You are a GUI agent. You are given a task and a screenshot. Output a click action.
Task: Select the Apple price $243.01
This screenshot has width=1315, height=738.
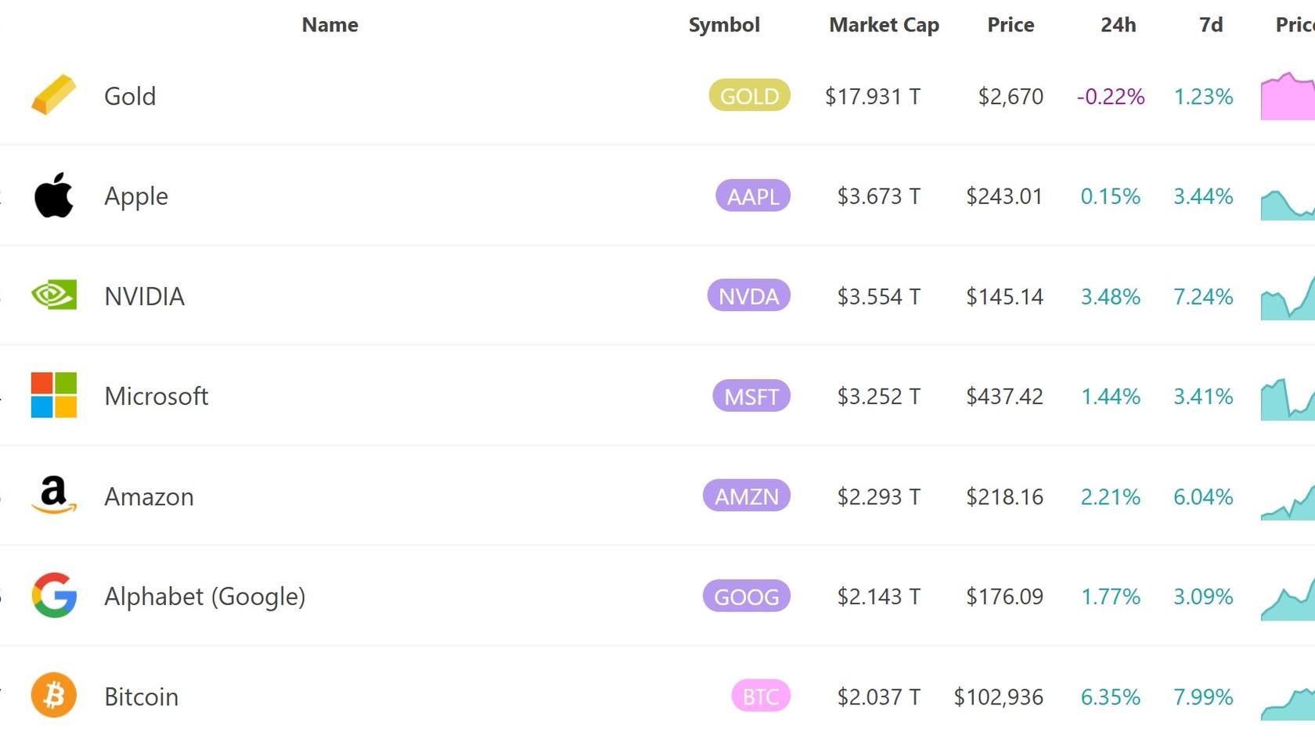coord(1004,196)
